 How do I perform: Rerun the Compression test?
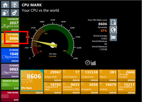[94, 80]
